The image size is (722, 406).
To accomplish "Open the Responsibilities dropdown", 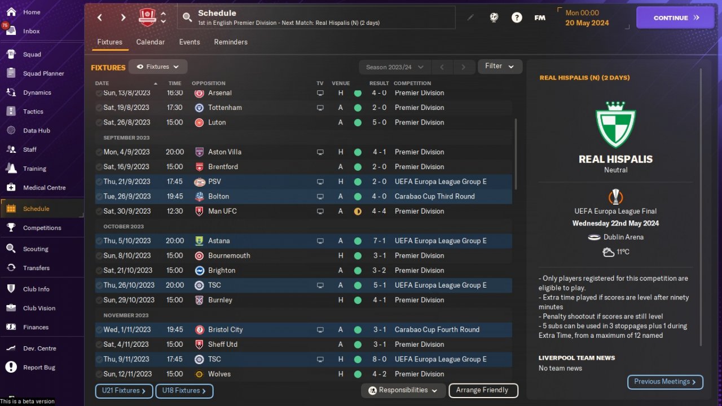I will (x=403, y=390).
